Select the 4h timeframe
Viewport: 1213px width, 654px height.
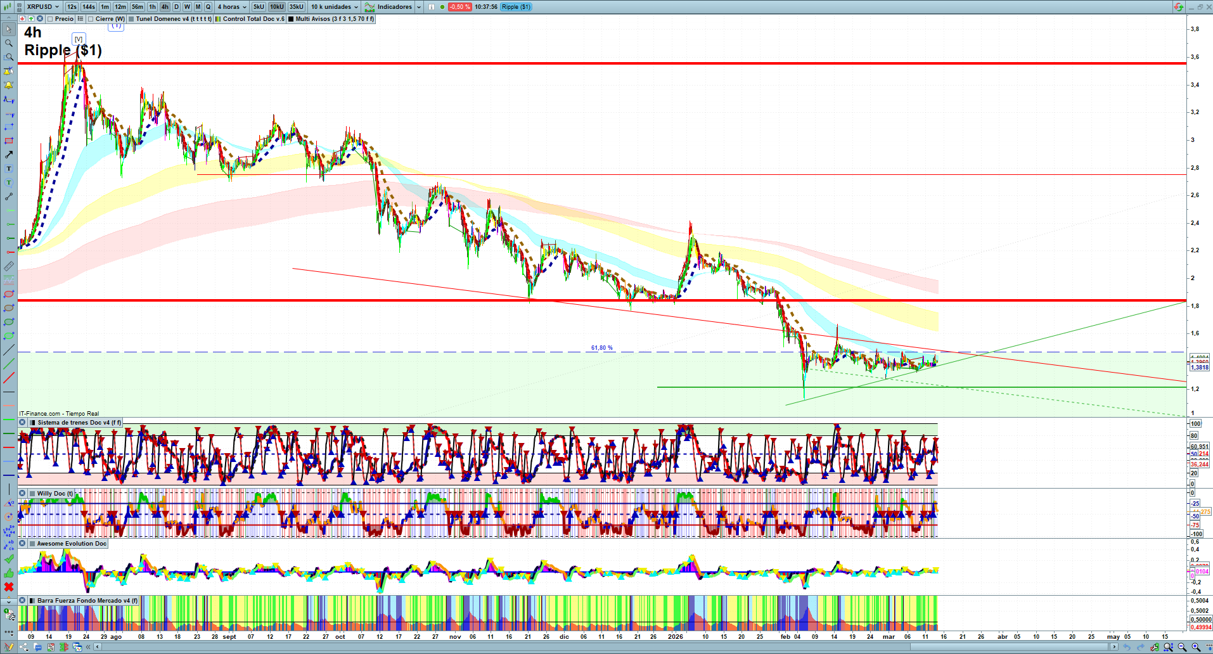pyautogui.click(x=165, y=7)
